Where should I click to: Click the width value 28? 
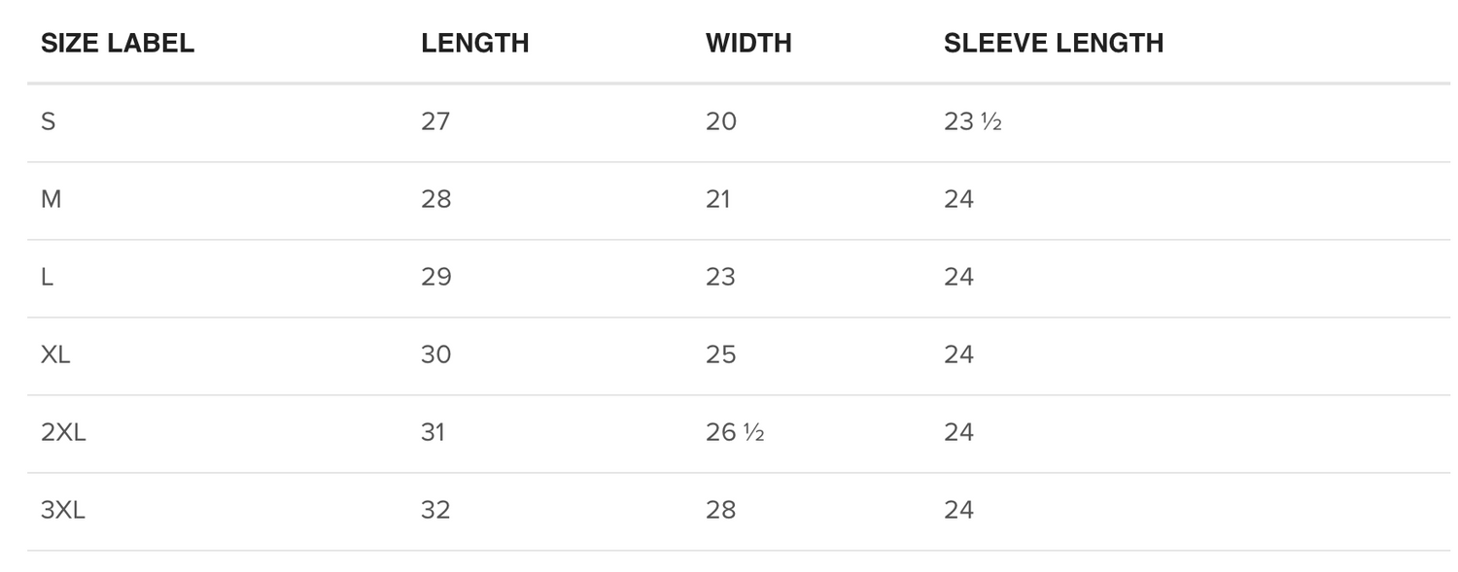(x=721, y=510)
